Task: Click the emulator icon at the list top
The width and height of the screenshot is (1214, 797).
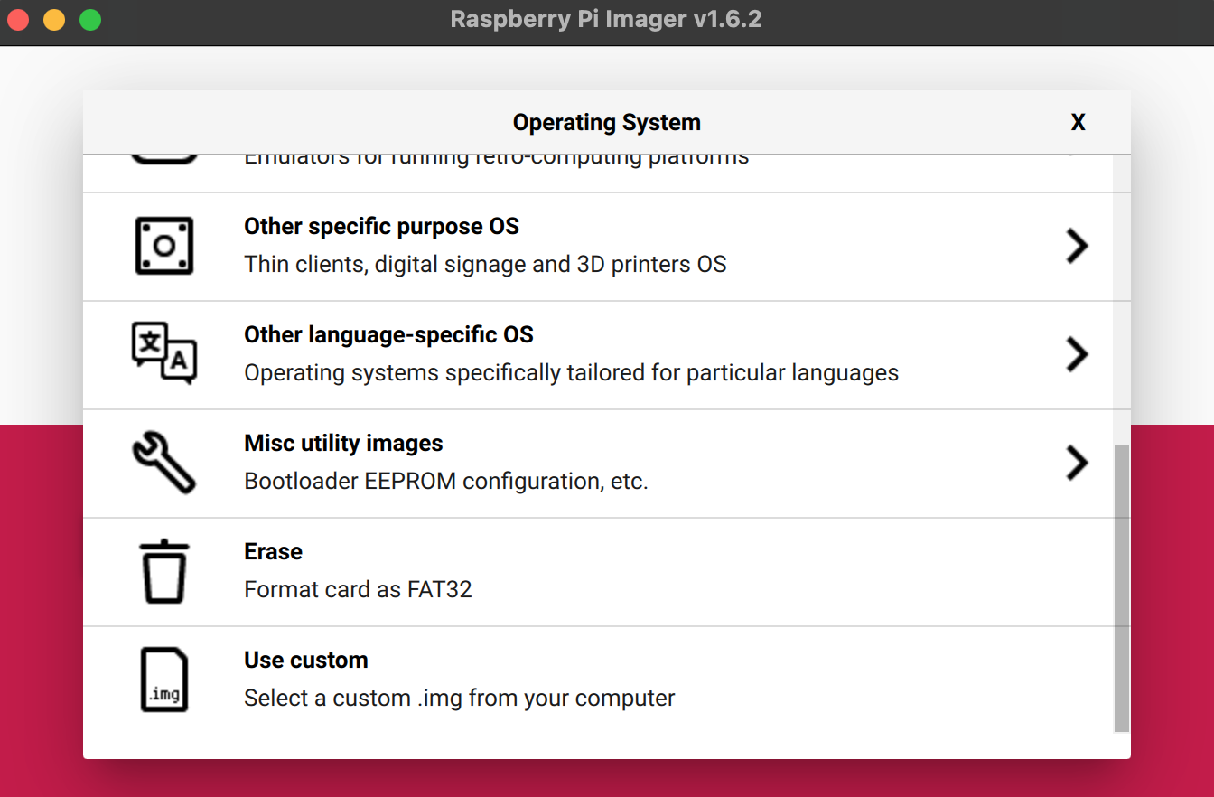Action: pyautogui.click(x=164, y=152)
